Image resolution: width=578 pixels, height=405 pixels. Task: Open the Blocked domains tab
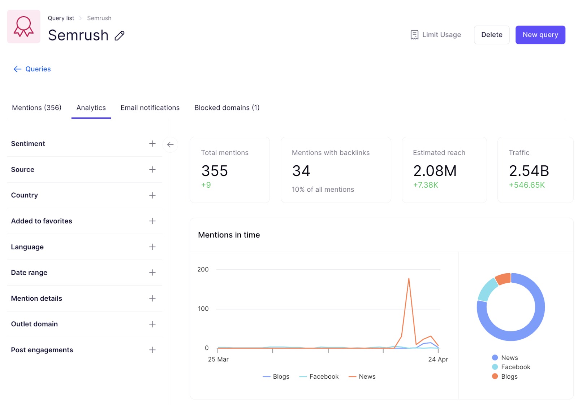click(227, 108)
